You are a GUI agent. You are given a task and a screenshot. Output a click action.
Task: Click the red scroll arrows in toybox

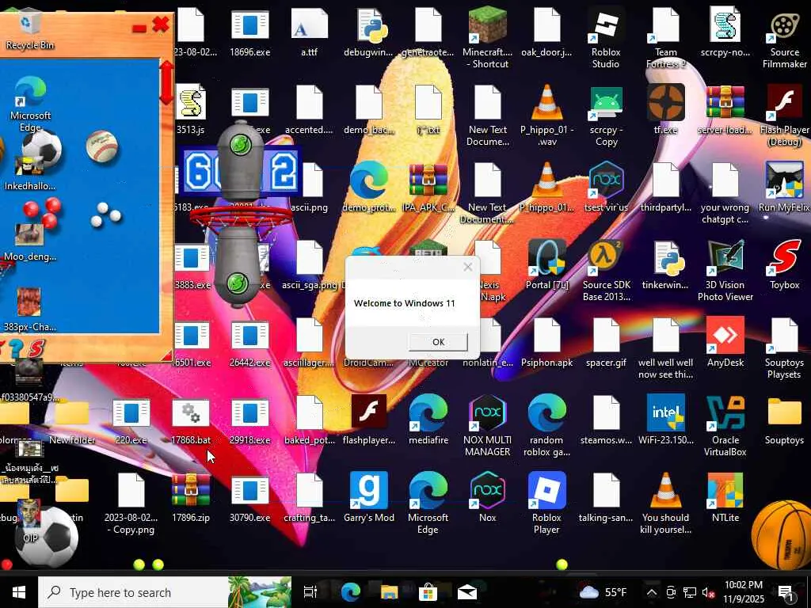point(166,82)
